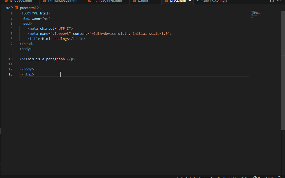Click empty line 9 in the editor
This screenshot has width=285, height=178.
pyautogui.click(x=134, y=54)
